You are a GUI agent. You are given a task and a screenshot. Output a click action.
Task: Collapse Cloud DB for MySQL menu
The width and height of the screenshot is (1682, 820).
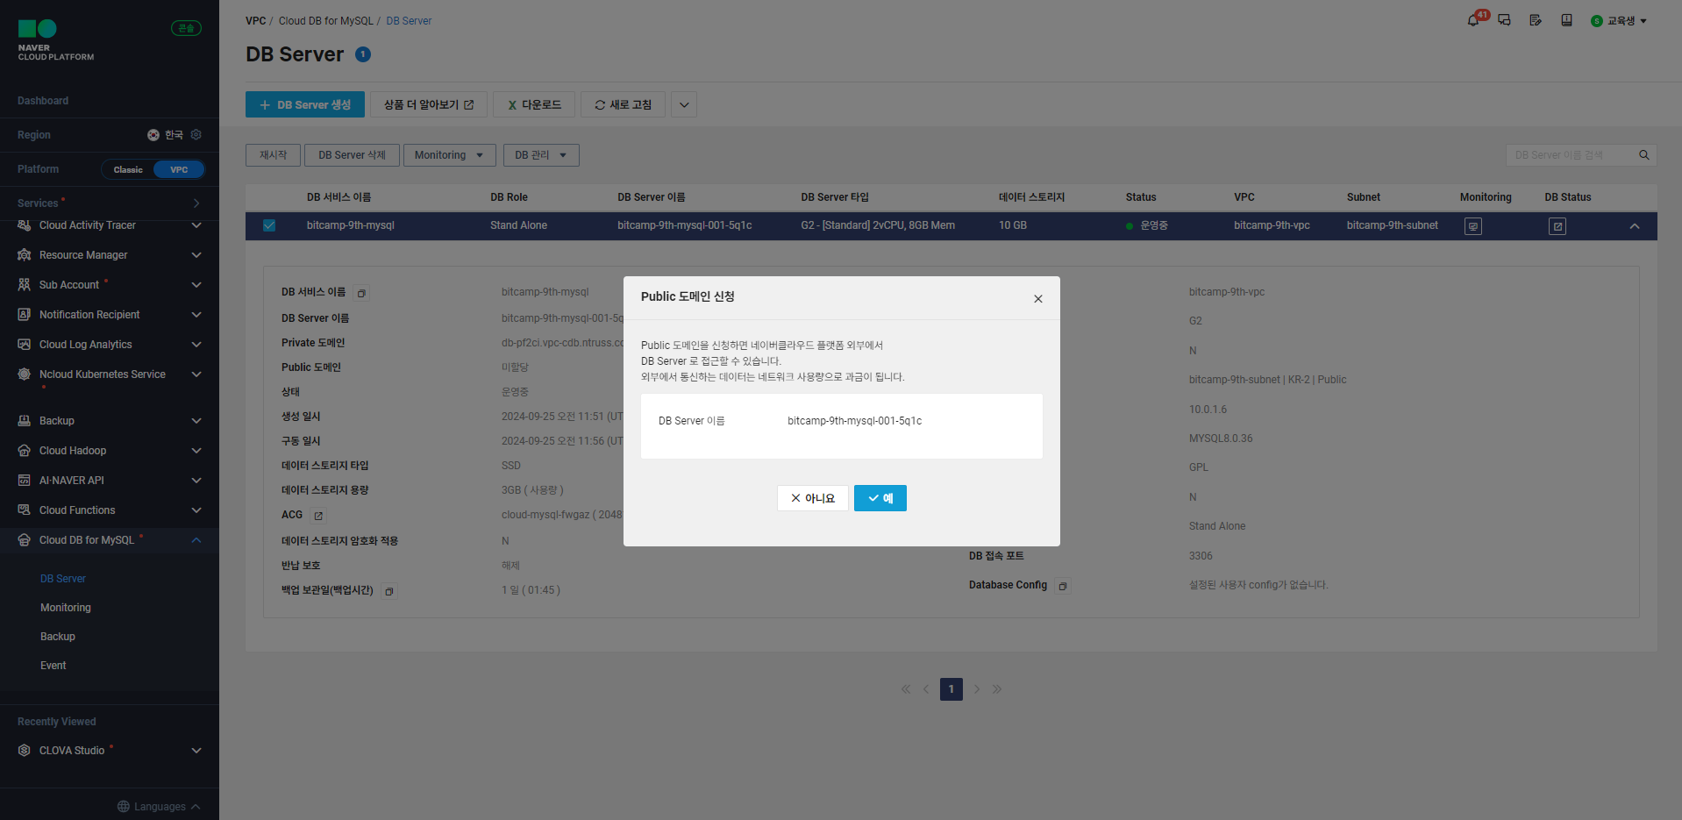pos(196,540)
